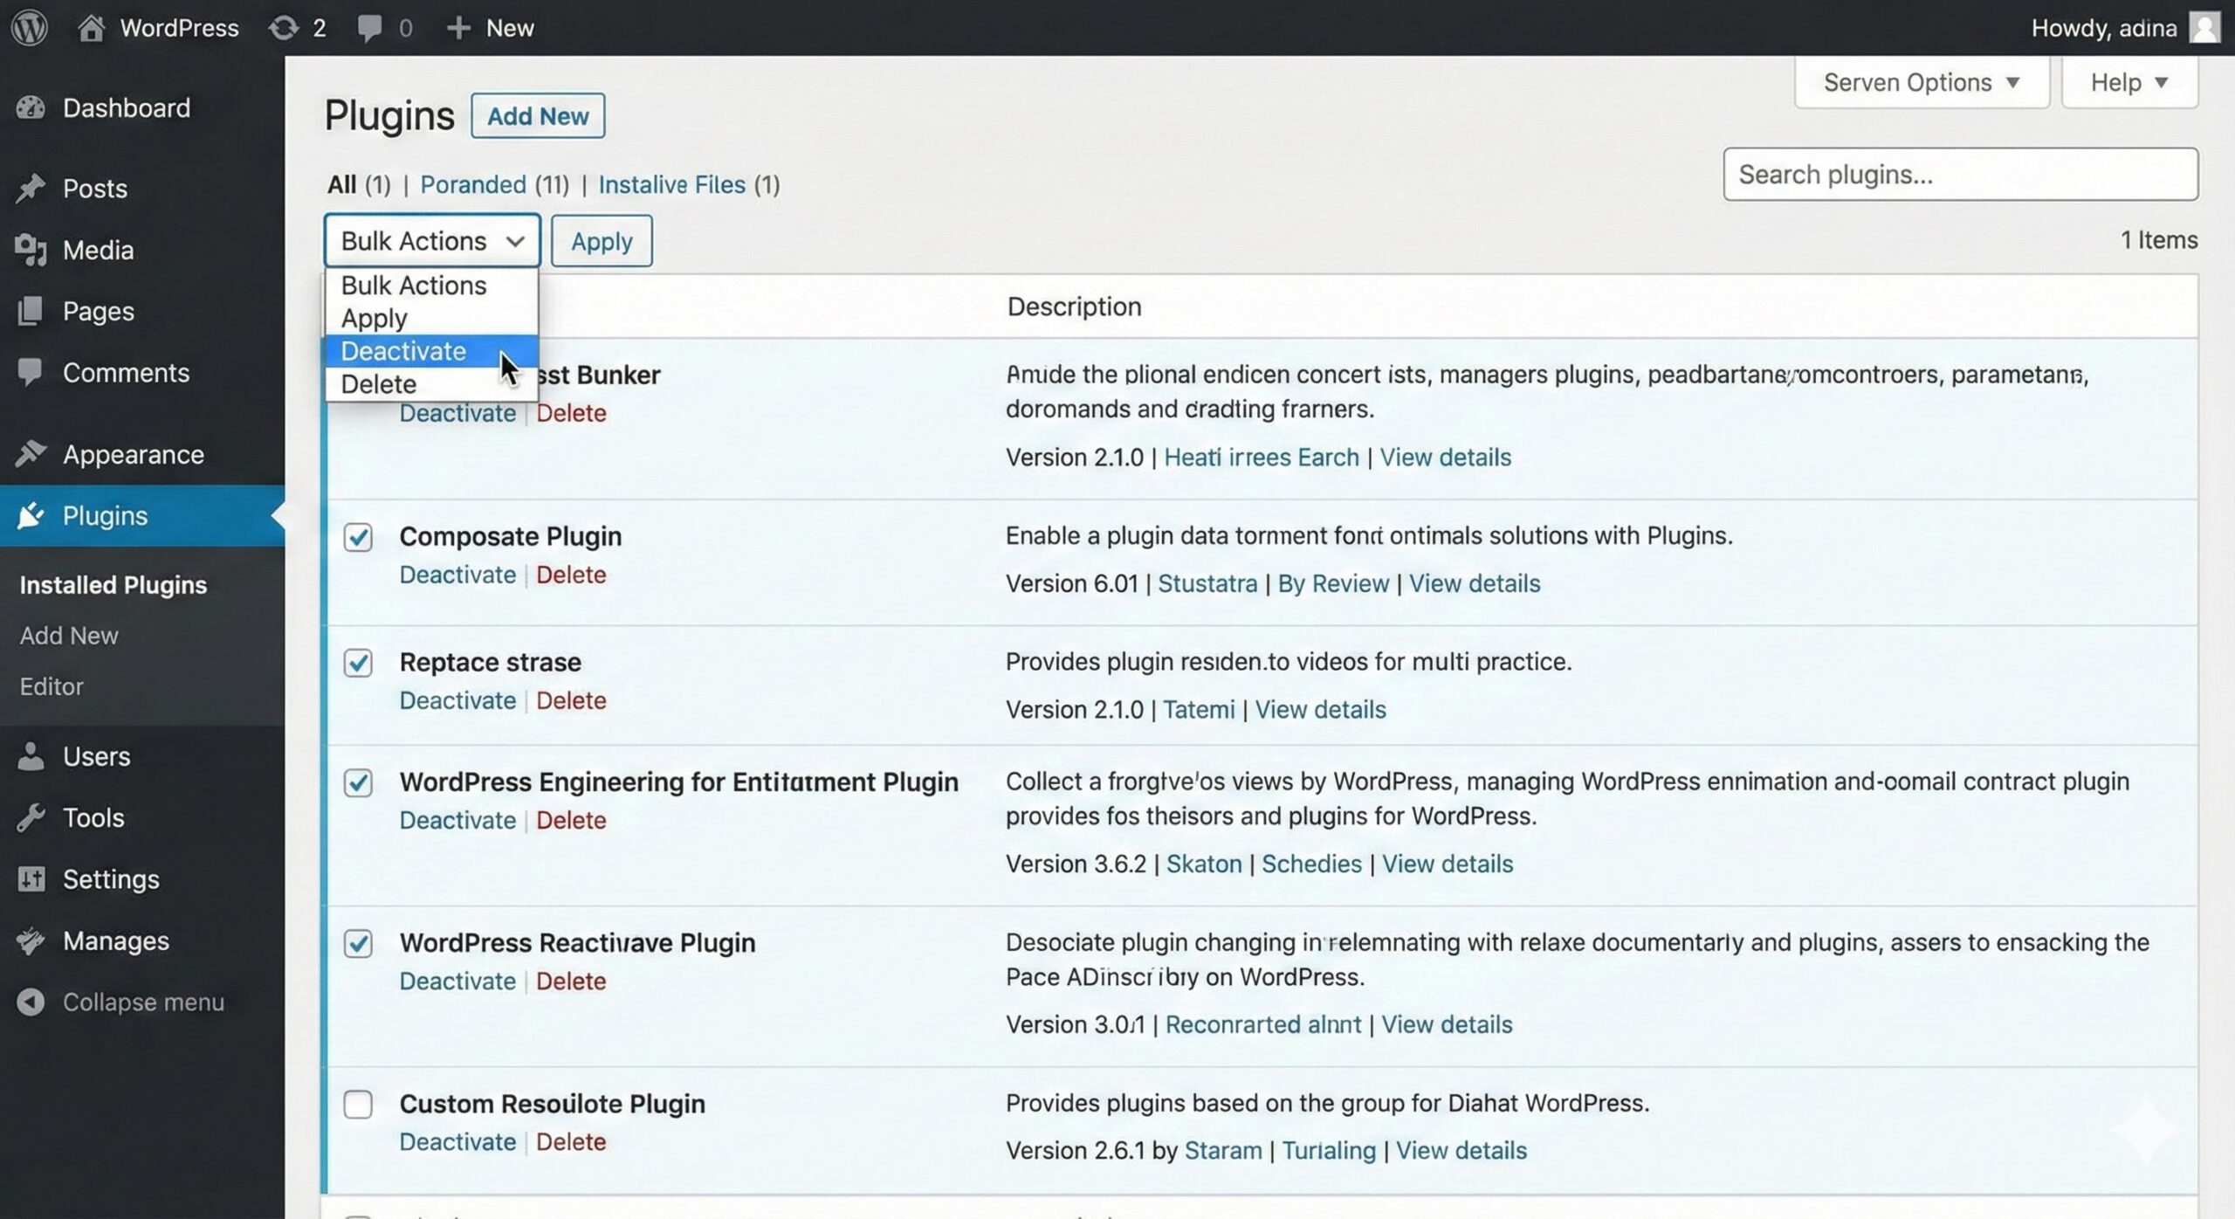Viewport: 2235px width, 1219px height.
Task: Uncheck the Reptace strase checkbox
Action: click(x=358, y=665)
